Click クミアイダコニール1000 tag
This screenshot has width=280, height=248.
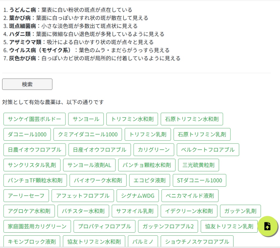click(88, 134)
